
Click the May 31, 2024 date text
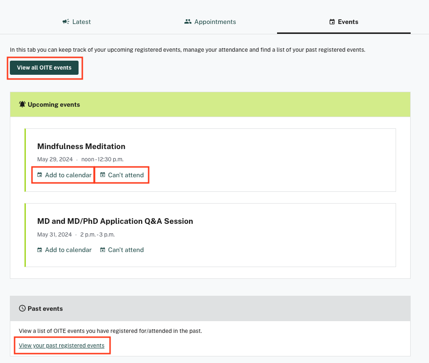tap(55, 235)
